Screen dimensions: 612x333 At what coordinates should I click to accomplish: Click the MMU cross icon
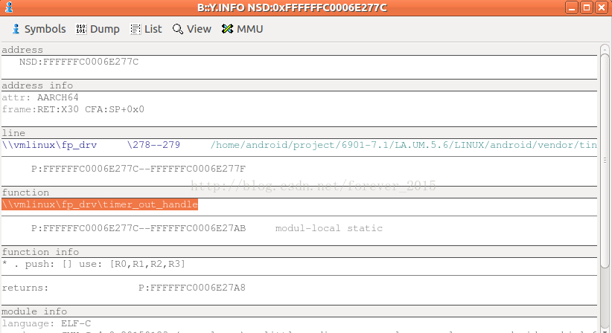click(227, 29)
